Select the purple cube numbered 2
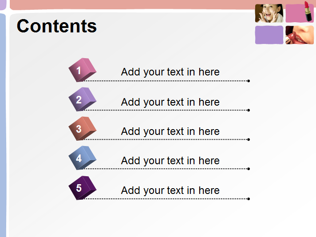This screenshot has width=316, height=237. (82, 99)
